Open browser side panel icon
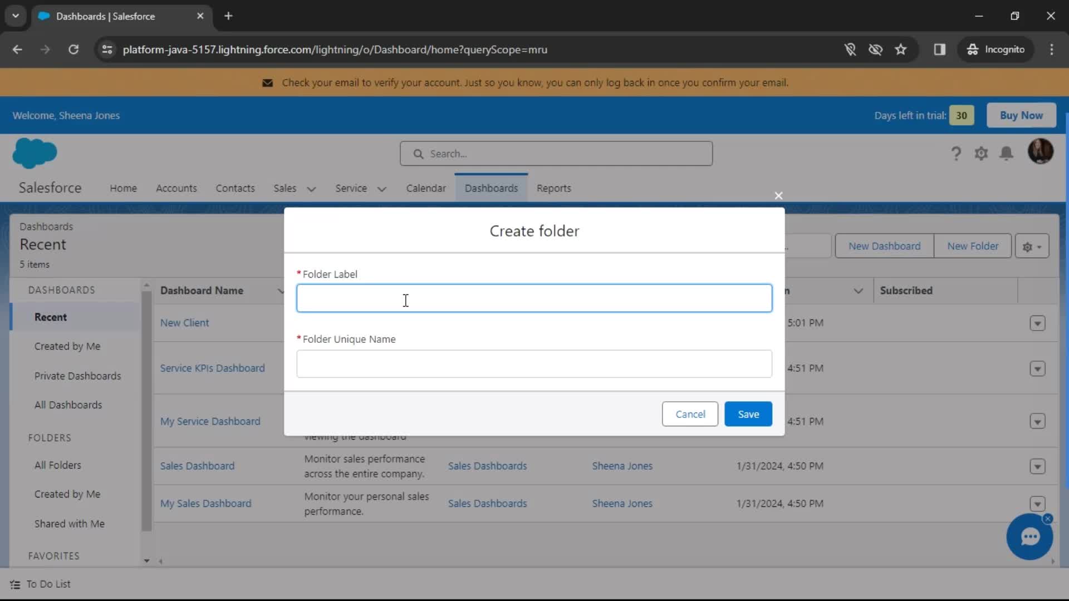This screenshot has height=601, width=1069. click(x=940, y=50)
